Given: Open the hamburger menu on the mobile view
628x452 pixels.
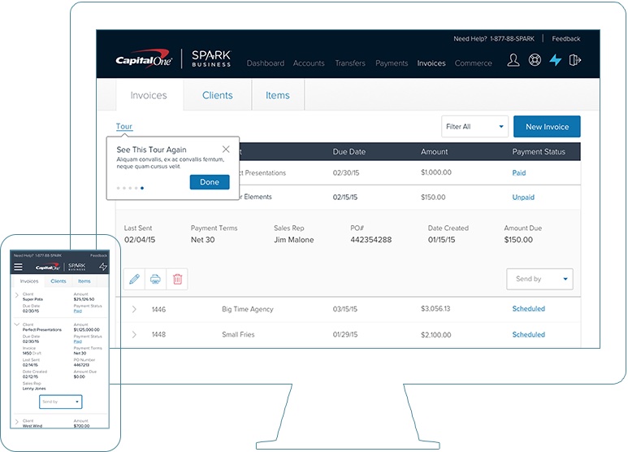Looking at the screenshot, I should [18, 267].
